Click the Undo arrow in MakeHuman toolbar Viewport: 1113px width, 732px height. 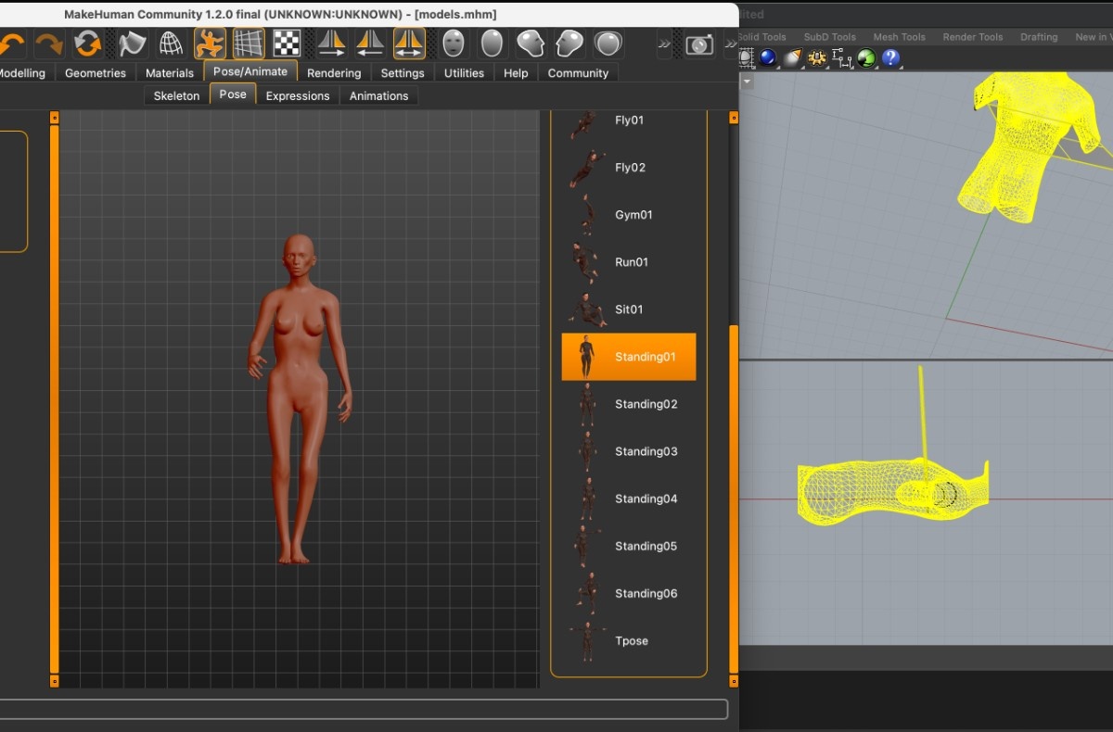[11, 44]
